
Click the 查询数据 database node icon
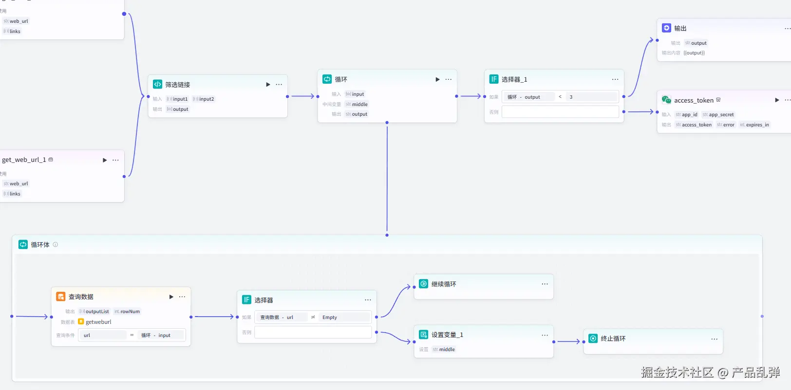[x=60, y=296]
